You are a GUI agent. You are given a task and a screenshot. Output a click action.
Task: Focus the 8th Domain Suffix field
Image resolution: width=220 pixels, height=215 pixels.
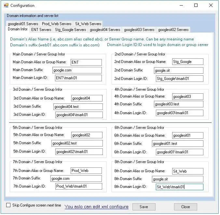click(178, 179)
